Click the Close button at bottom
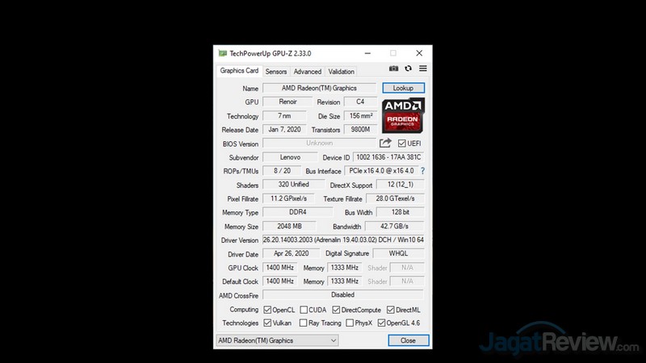 click(409, 340)
